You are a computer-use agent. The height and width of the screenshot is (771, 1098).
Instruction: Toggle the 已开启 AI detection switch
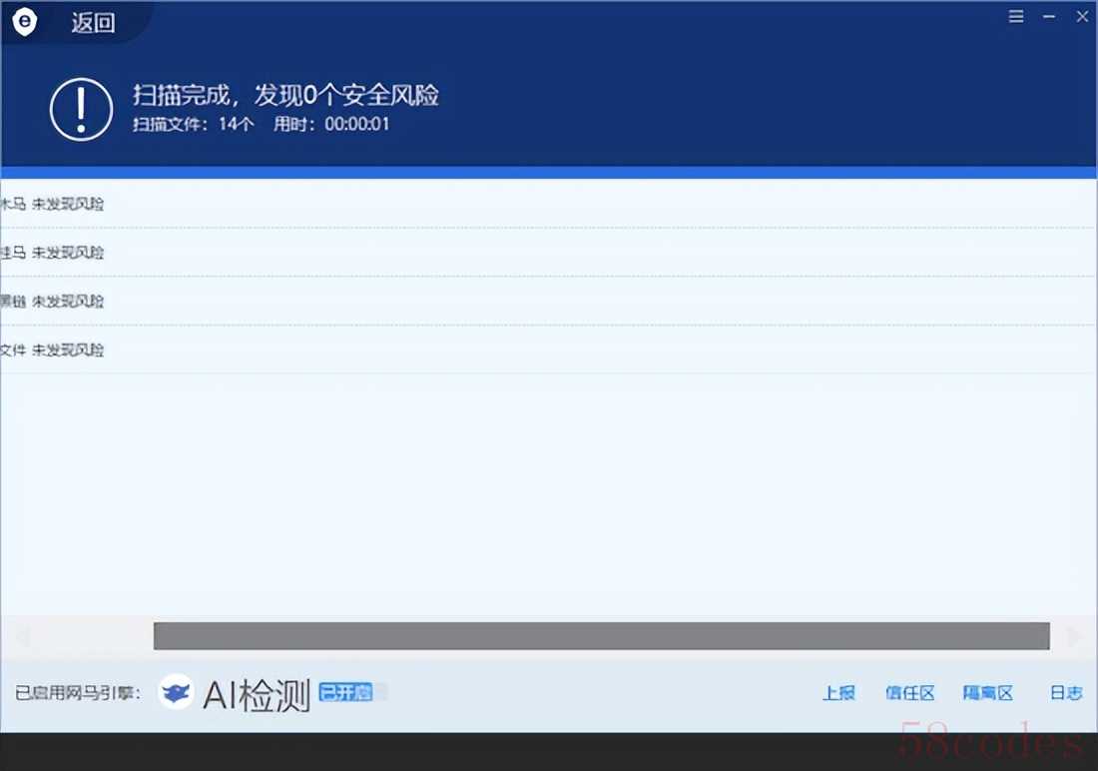352,692
